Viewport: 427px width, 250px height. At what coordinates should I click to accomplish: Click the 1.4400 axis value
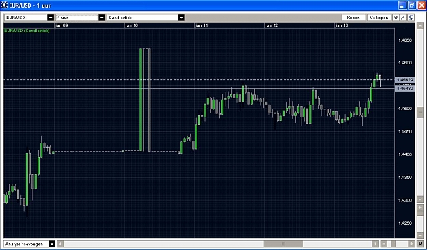(x=405, y=154)
